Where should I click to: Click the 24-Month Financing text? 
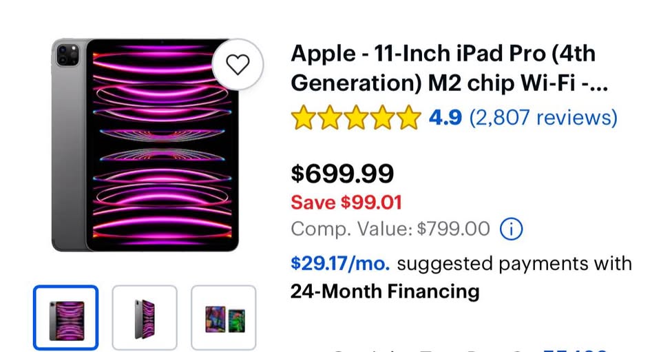(x=385, y=291)
